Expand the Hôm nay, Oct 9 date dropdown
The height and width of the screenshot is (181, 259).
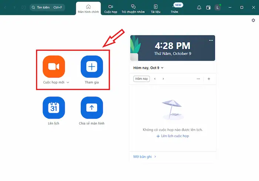[148, 68]
